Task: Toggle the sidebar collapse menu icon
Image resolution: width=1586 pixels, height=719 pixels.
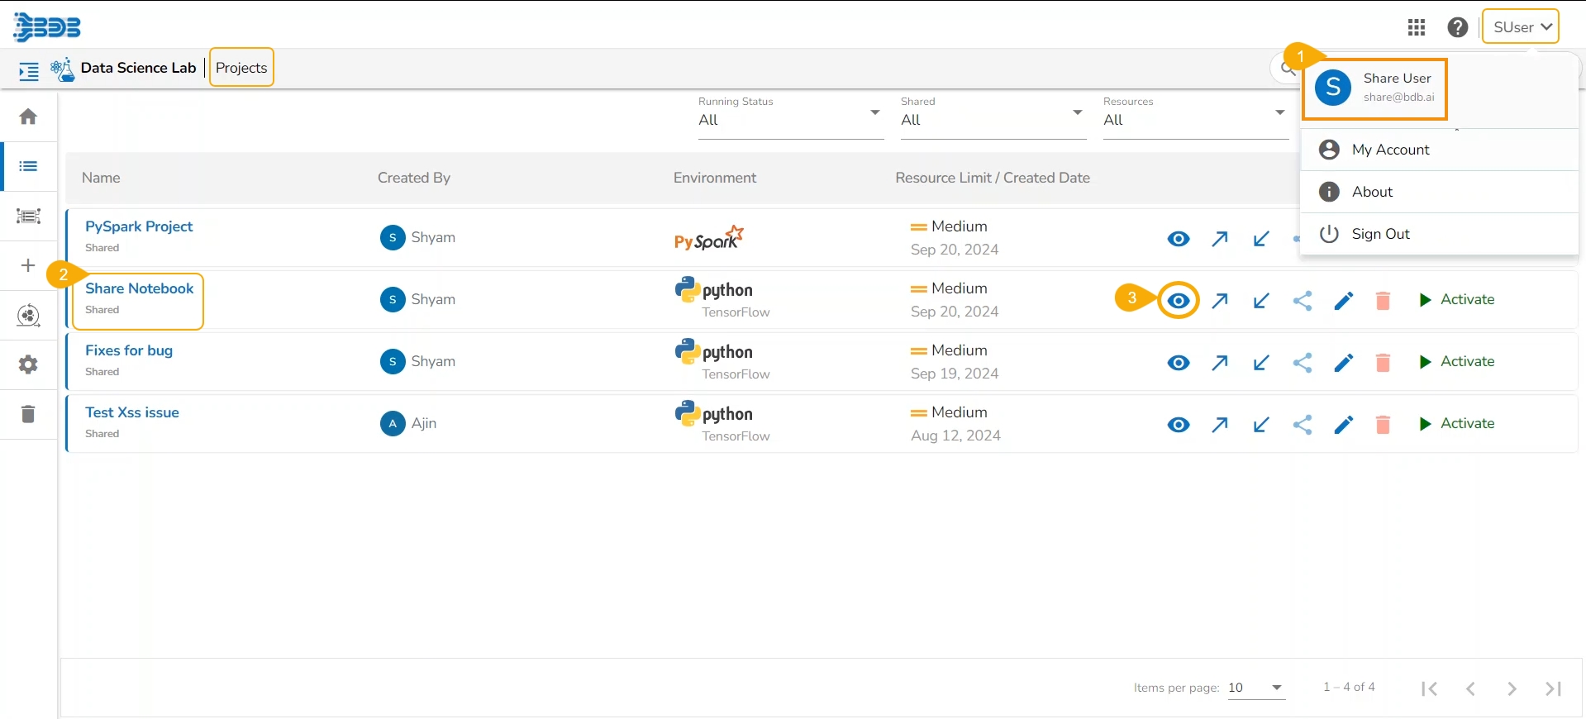Action: [29, 72]
